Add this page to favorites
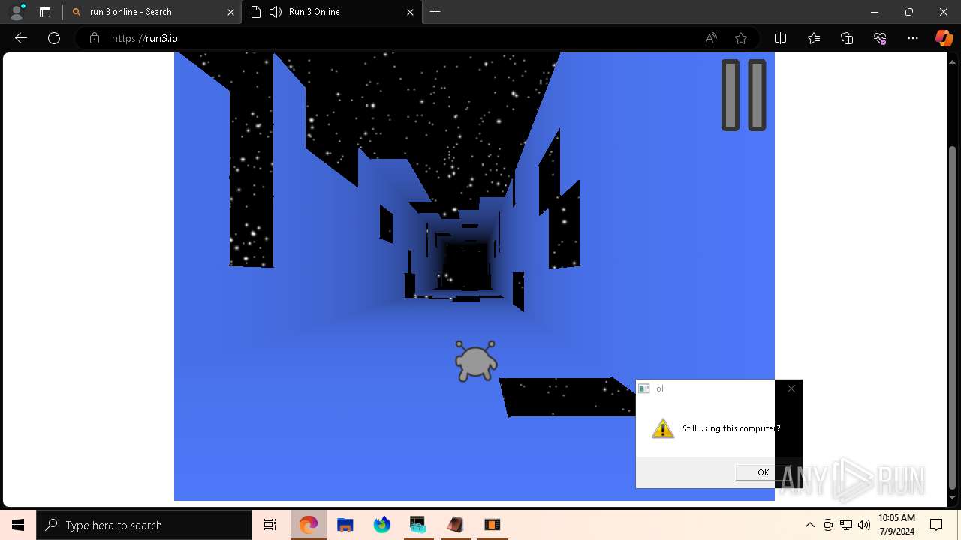The image size is (961, 540). pos(741,38)
